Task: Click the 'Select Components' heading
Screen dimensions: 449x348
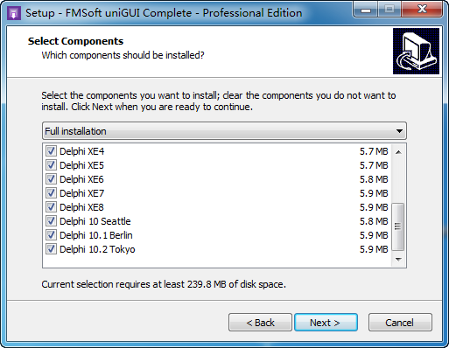Action: (75, 41)
